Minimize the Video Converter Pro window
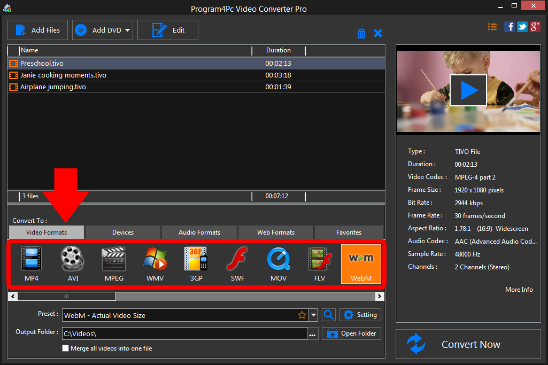 [500, 6]
